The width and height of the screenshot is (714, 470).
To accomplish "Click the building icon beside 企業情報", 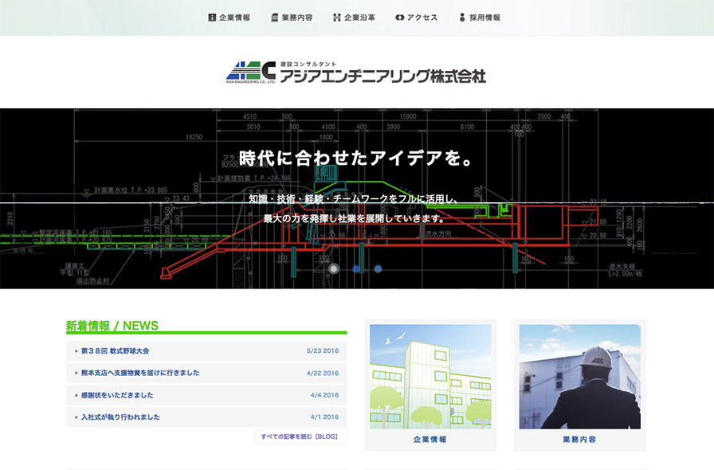I will 212,18.
